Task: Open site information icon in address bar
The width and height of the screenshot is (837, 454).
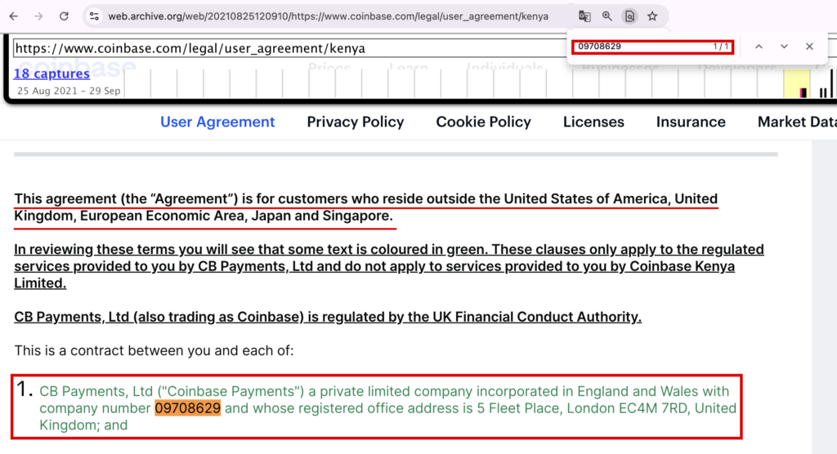Action: 95,16
